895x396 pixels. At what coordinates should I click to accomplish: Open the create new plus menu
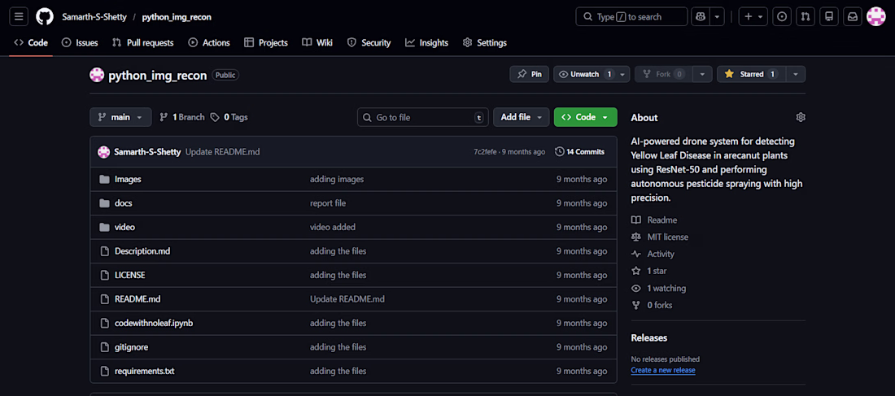point(753,16)
